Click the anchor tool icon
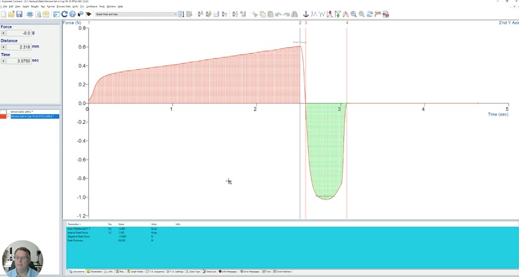The height and width of the screenshot is (277, 519). 306,14
